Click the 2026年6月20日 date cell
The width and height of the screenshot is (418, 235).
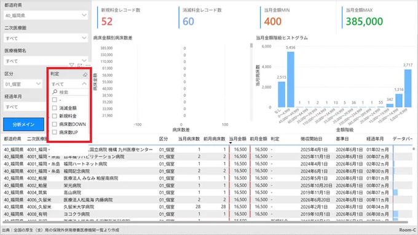(x=315, y=200)
